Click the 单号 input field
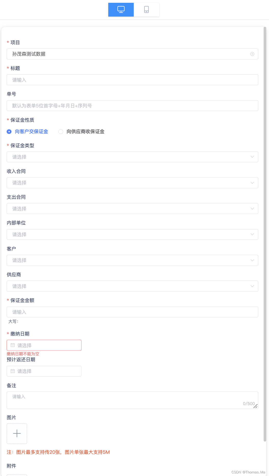The height and width of the screenshot is (476, 269). [x=132, y=106]
